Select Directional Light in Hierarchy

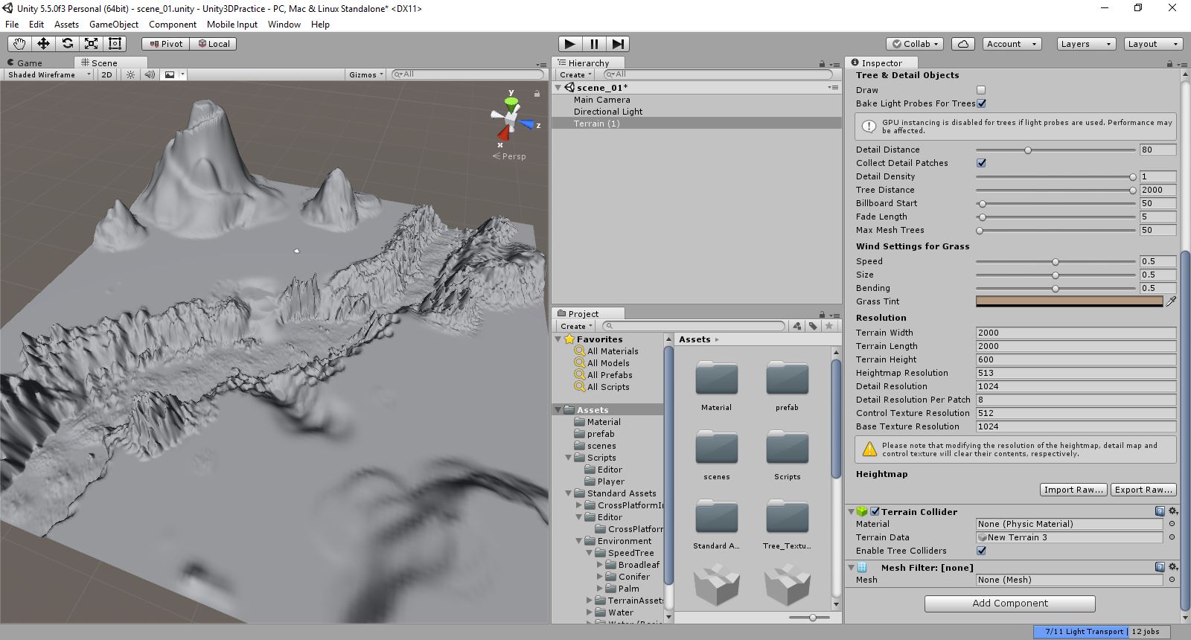click(608, 112)
